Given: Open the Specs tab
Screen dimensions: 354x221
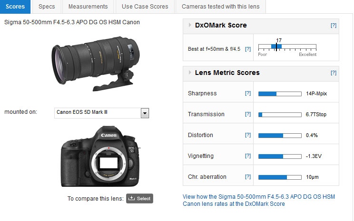Looking at the screenshot, I should pyautogui.click(x=47, y=7).
